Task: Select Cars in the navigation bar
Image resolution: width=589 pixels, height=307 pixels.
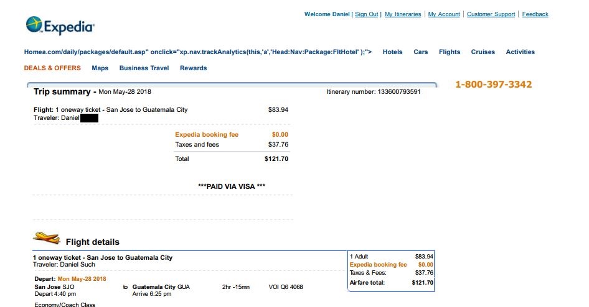Action: pyautogui.click(x=420, y=52)
